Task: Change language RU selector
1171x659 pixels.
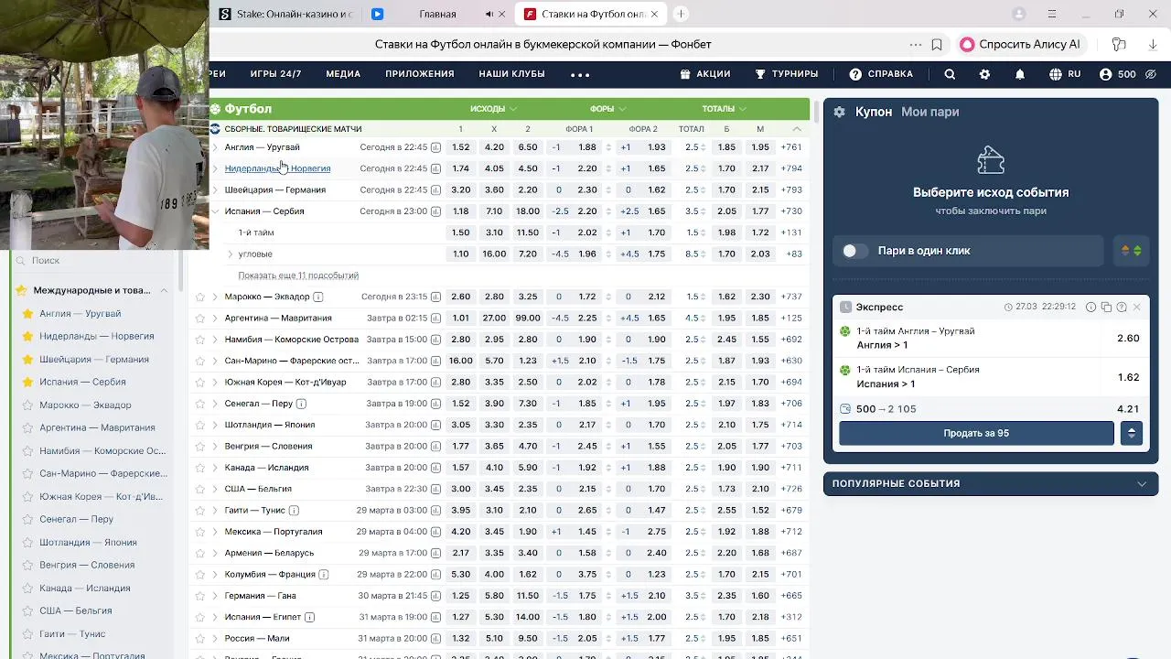Action: 1065,74
